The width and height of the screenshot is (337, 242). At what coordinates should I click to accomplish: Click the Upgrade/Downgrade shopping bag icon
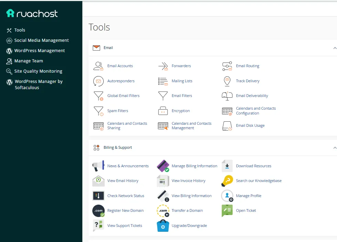163,226
